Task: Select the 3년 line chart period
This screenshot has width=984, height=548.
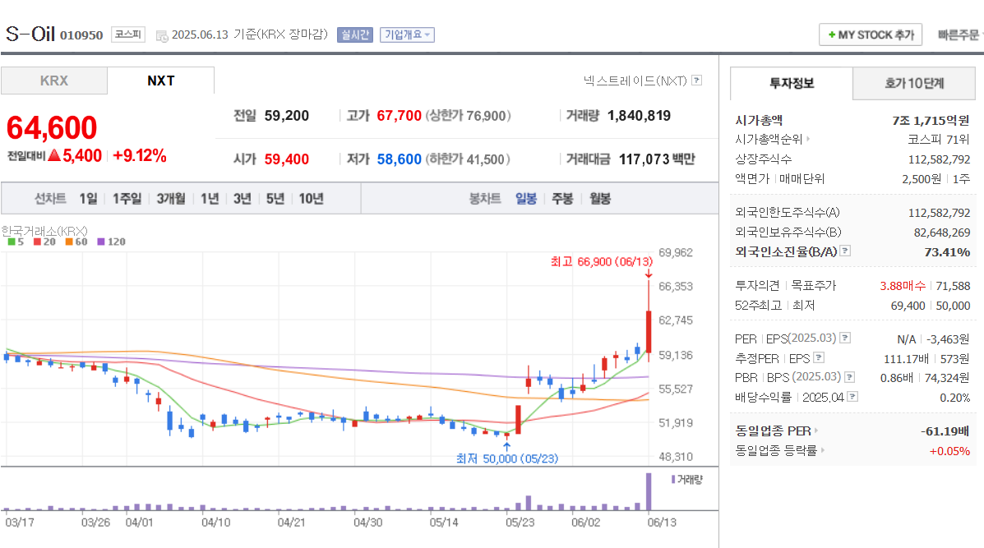Action: [x=243, y=199]
